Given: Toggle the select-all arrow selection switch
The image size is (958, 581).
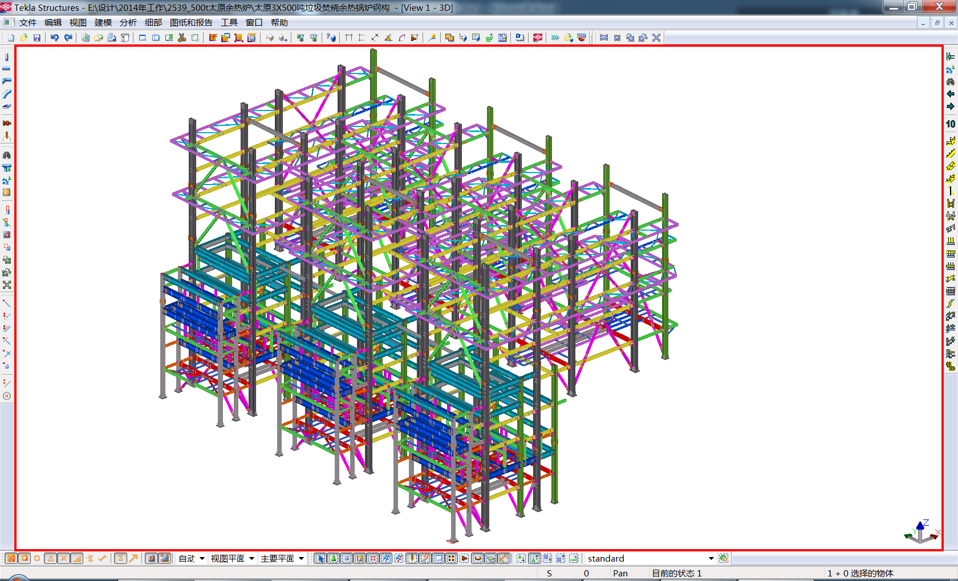Looking at the screenshot, I should coord(320,558).
